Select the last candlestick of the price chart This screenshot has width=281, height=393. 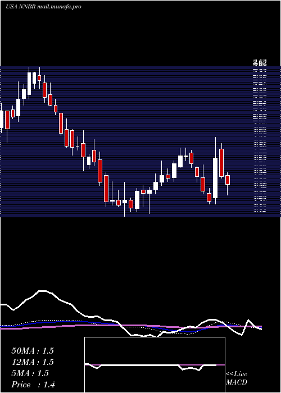[x=228, y=184]
